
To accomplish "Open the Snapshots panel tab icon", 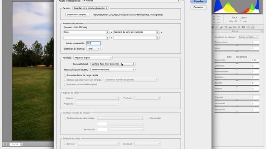I will 253,27.
